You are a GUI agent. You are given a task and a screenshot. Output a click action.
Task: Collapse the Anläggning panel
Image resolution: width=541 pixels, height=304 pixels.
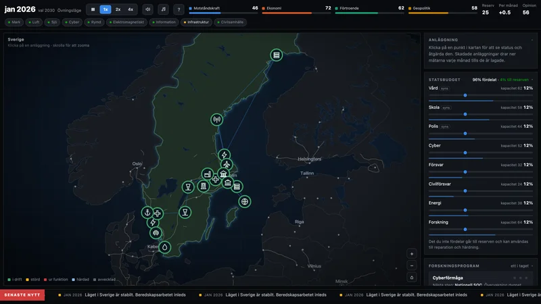tap(532, 40)
